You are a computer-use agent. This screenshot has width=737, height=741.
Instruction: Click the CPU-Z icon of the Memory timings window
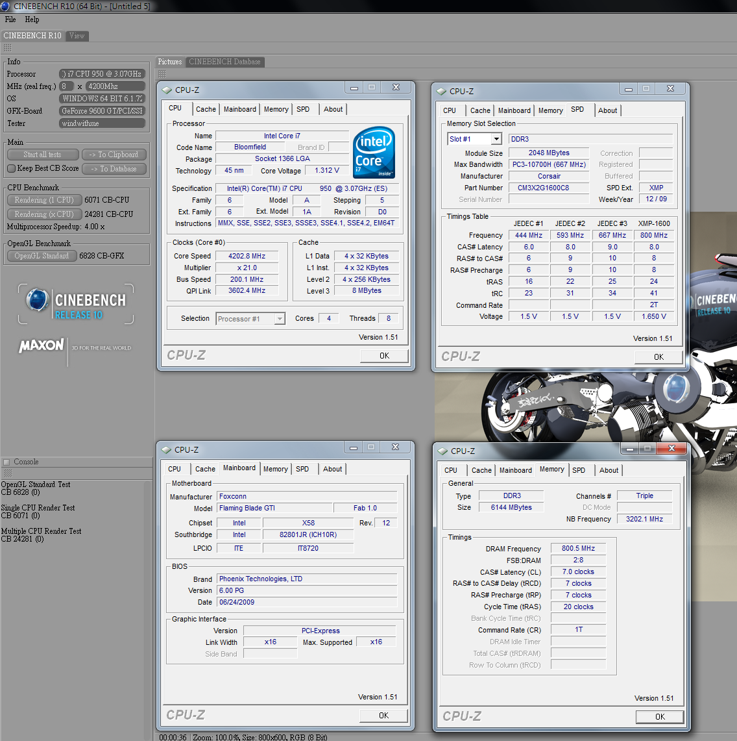(442, 451)
